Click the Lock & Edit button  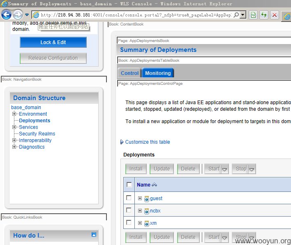(x=53, y=42)
